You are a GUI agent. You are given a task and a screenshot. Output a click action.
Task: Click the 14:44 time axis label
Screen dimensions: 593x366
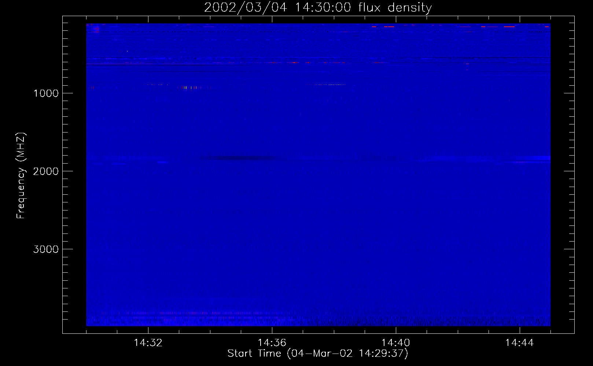[520, 343]
